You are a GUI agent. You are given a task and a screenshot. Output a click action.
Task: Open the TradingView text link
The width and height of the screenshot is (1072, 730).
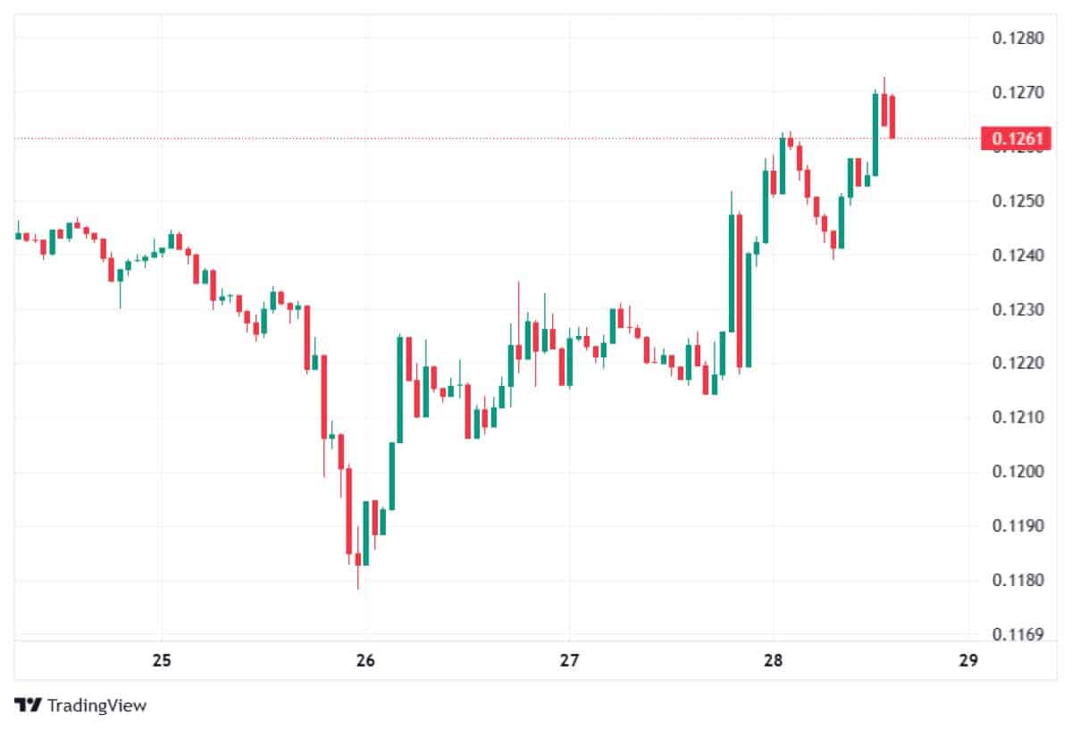96,705
